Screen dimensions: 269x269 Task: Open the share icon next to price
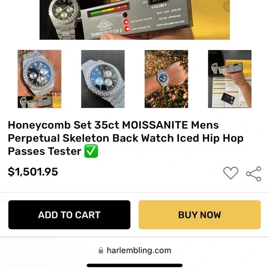click(x=254, y=174)
